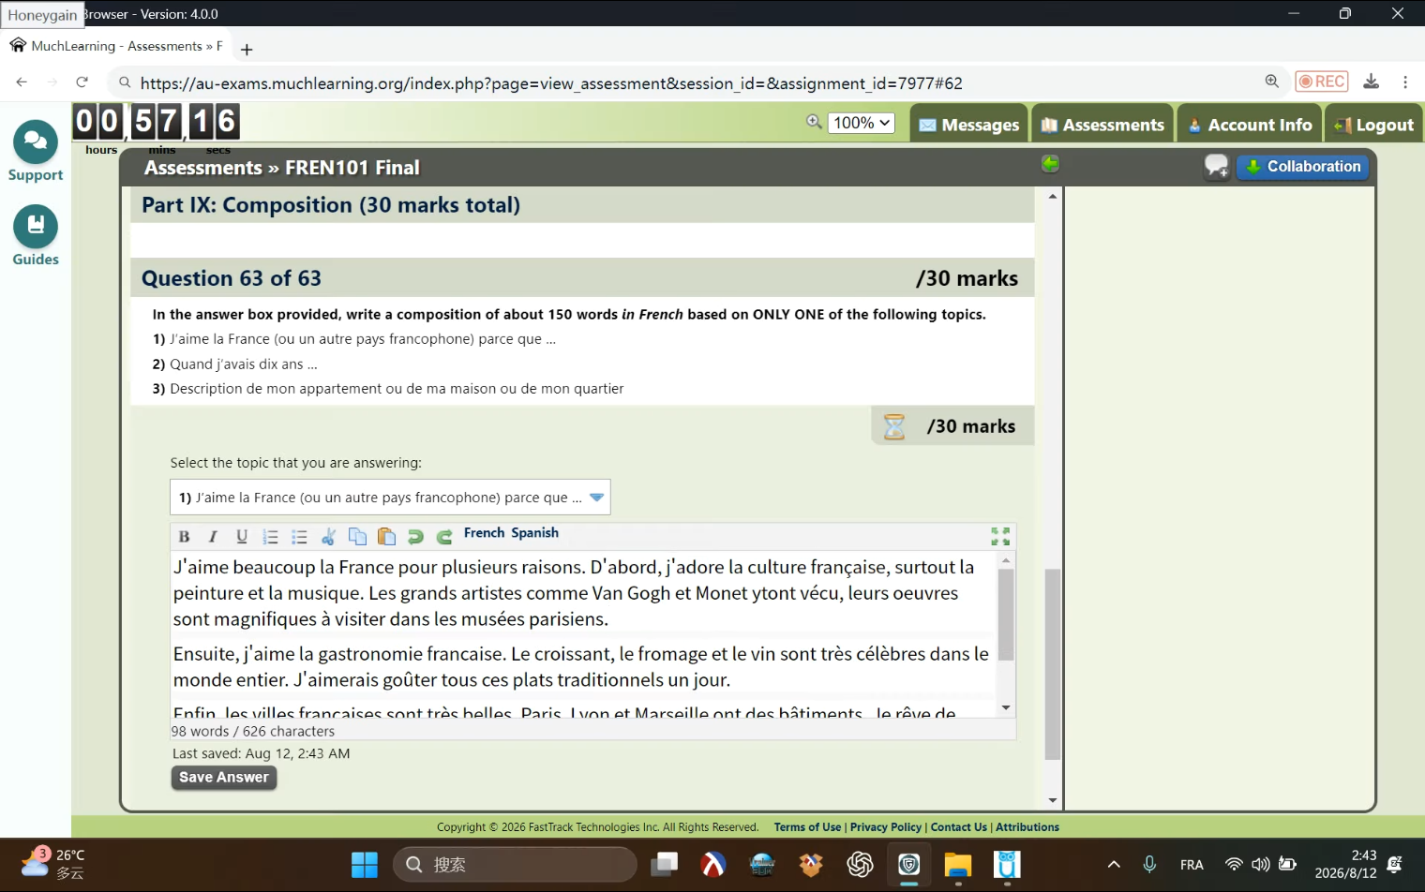1425x892 pixels.
Task: Expand the answer editor to fullscreen
Action: pyautogui.click(x=1000, y=536)
